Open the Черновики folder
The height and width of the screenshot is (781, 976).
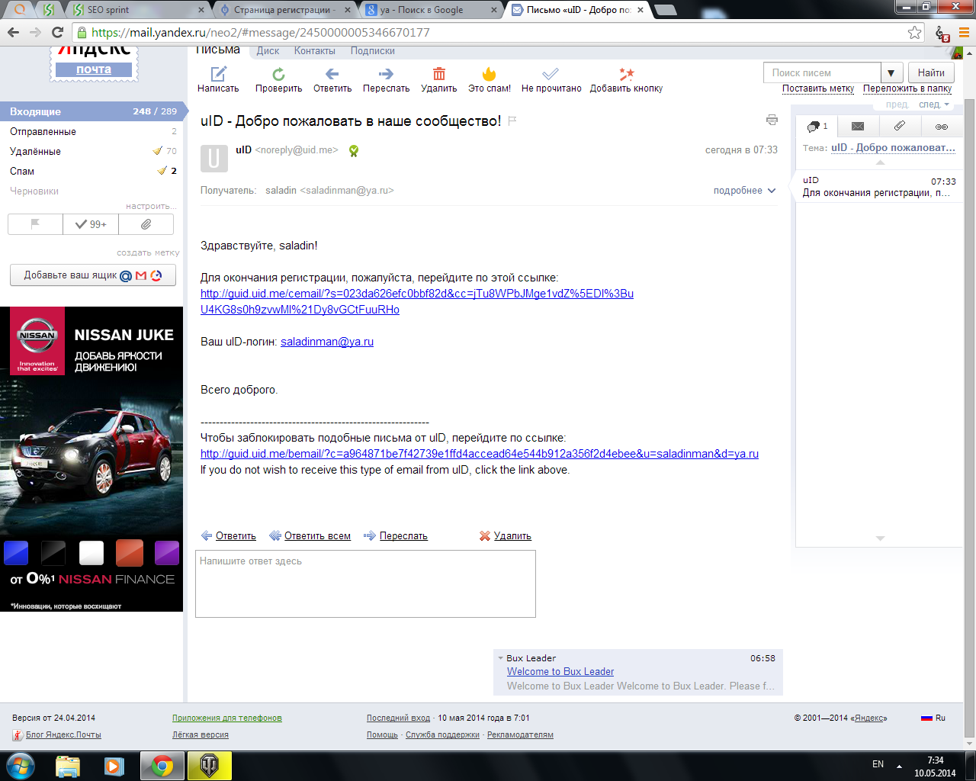coord(91,191)
